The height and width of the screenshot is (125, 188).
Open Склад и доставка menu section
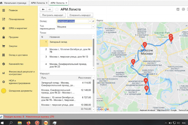[18, 55]
